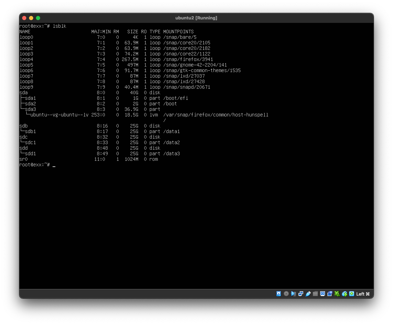Open the display settings indicator
Viewport: 393px width, 324px height.
[x=322, y=294]
